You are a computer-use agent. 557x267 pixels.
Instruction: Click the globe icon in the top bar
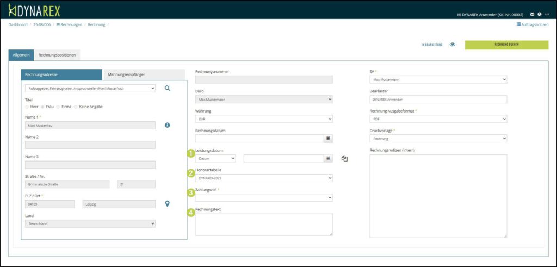pos(539,14)
